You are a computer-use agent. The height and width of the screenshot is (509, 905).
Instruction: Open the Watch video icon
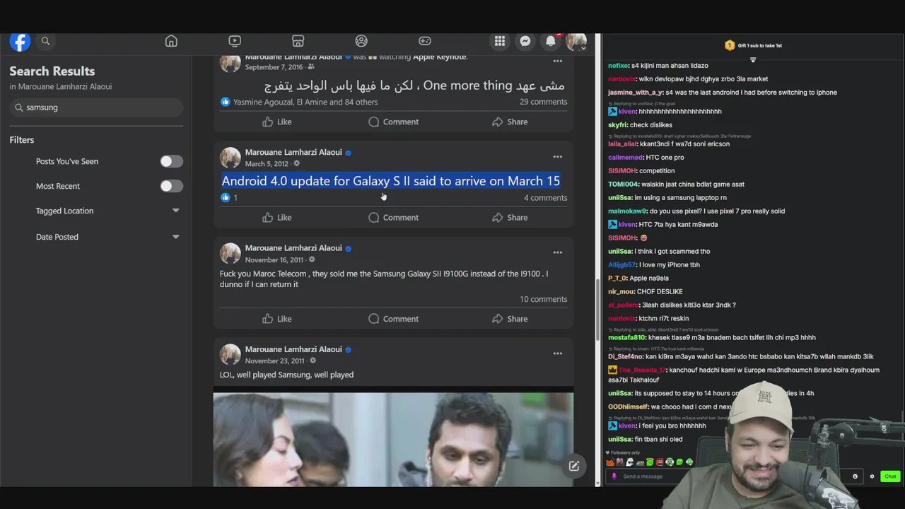pos(235,41)
